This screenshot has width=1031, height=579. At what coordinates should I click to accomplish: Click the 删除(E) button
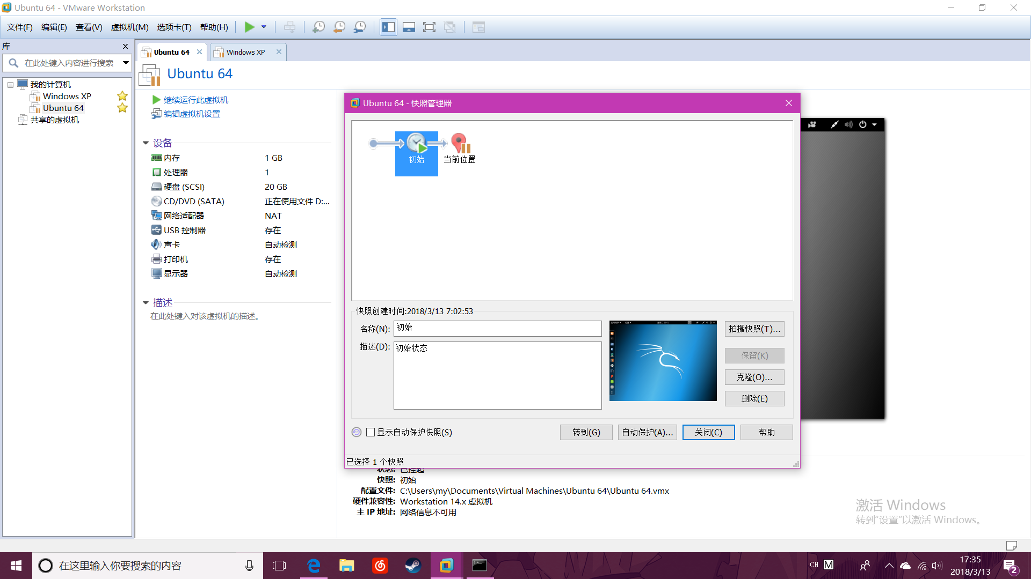[754, 398]
